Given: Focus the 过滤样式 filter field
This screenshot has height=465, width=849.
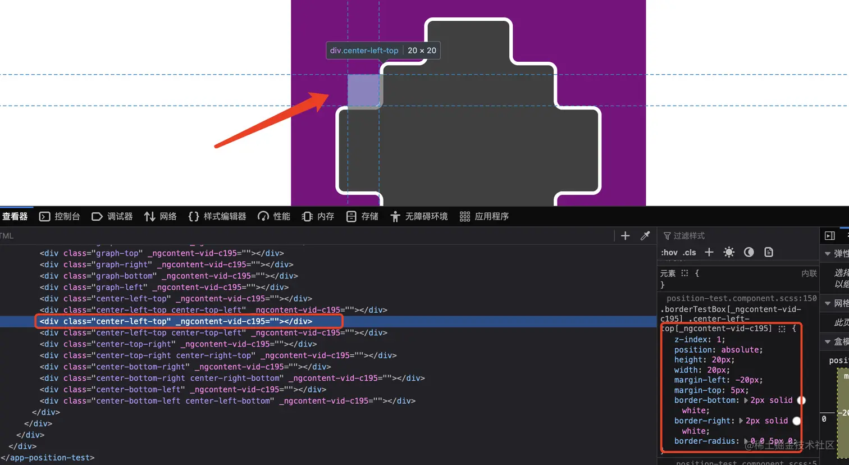Looking at the screenshot, I should pyautogui.click(x=738, y=236).
